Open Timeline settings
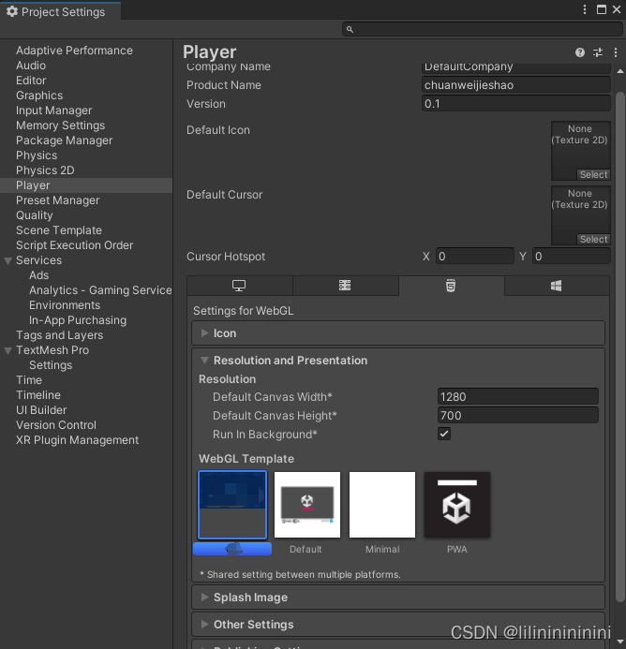Image resolution: width=626 pixels, height=649 pixels. [x=38, y=395]
